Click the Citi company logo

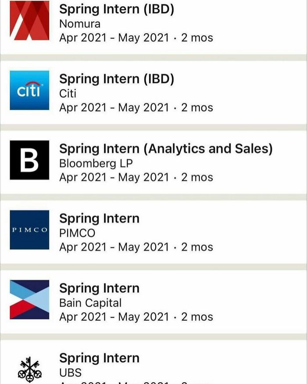point(29,89)
